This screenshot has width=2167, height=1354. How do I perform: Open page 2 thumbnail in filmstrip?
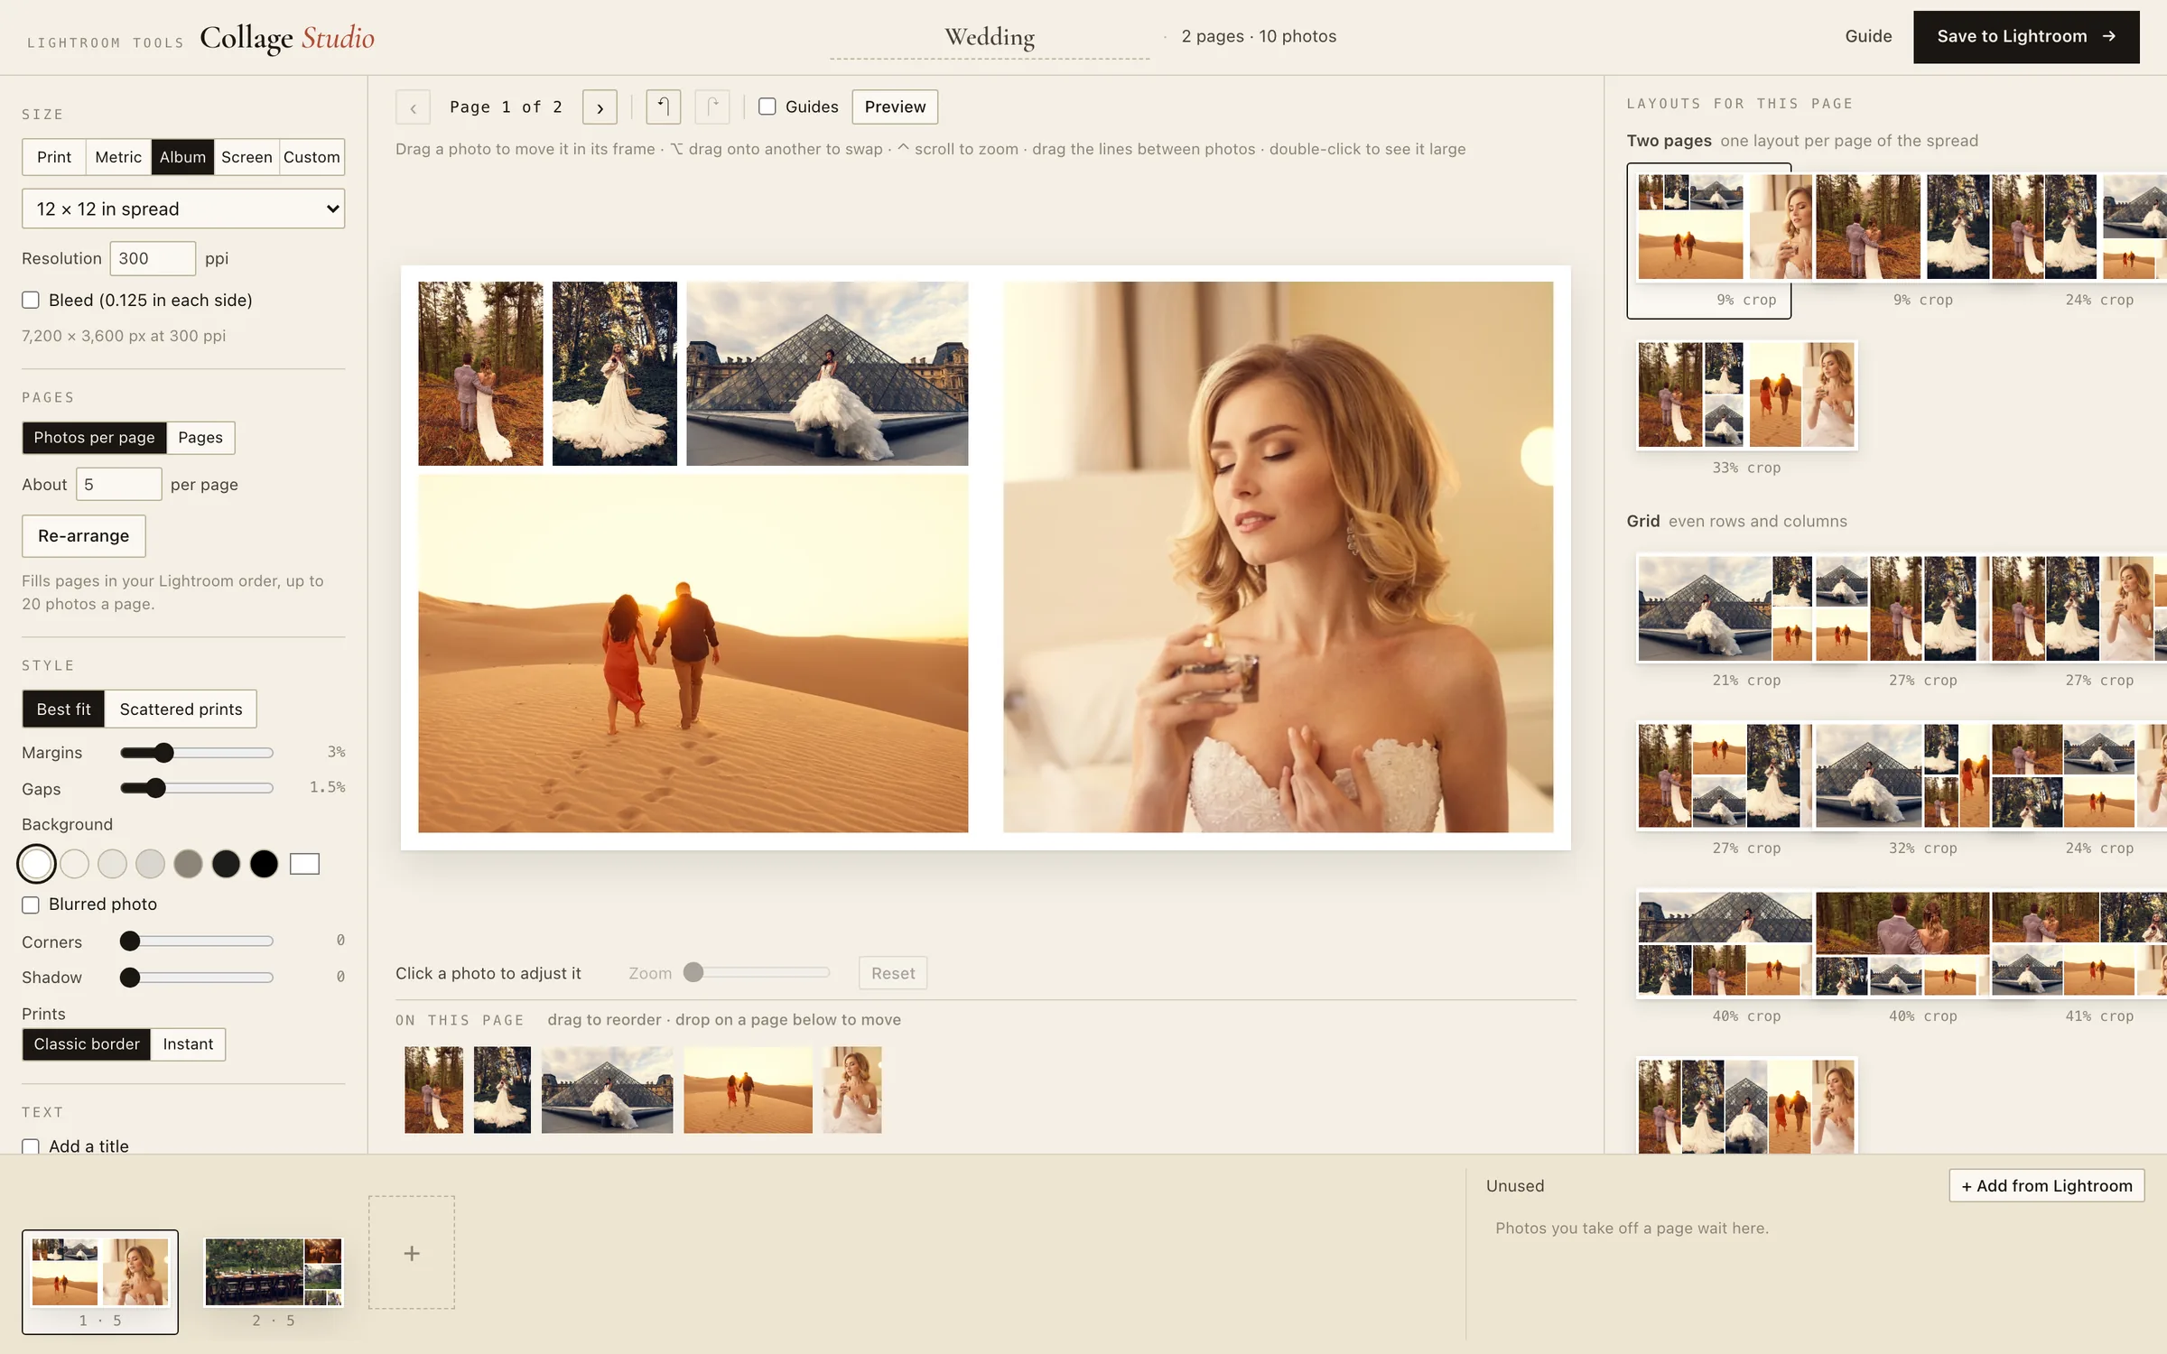pyautogui.click(x=274, y=1272)
